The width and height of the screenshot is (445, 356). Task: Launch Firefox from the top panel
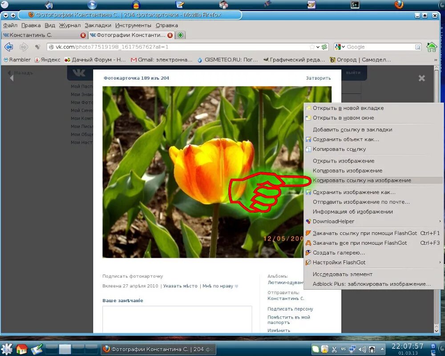[x=399, y=4]
